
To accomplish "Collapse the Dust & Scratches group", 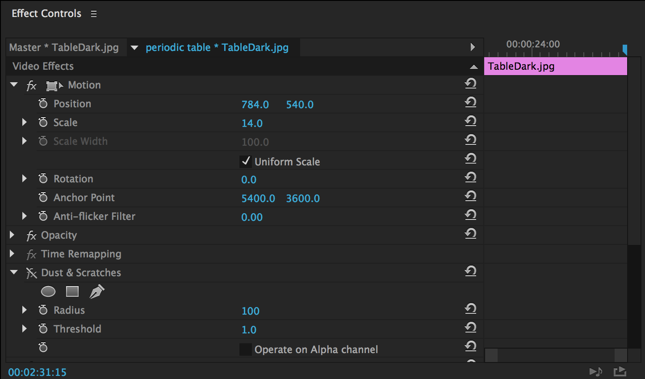I will pyautogui.click(x=14, y=272).
